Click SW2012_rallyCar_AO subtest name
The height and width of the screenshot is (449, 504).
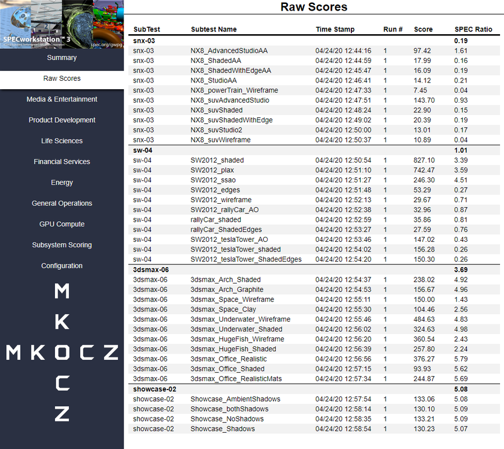coord(224,210)
